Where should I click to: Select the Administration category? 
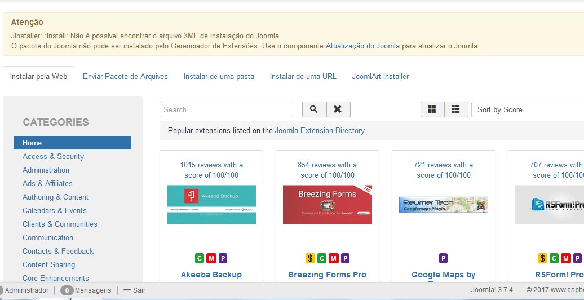coord(46,170)
